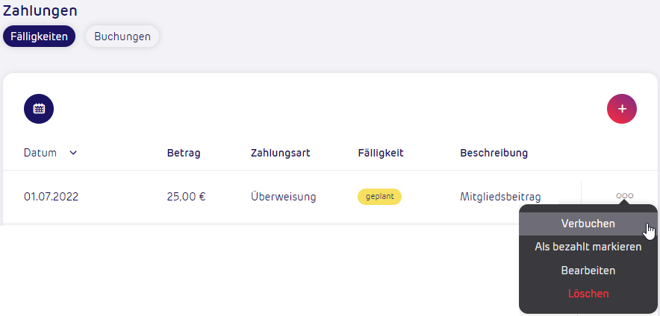Viewport: 660px width, 316px height.
Task: Click the Betrag column header
Action: tap(184, 153)
